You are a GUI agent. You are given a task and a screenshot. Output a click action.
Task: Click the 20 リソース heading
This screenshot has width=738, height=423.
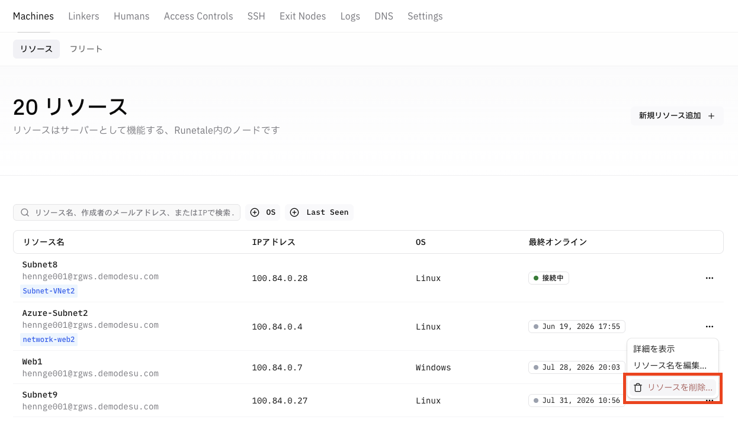pyautogui.click(x=70, y=107)
